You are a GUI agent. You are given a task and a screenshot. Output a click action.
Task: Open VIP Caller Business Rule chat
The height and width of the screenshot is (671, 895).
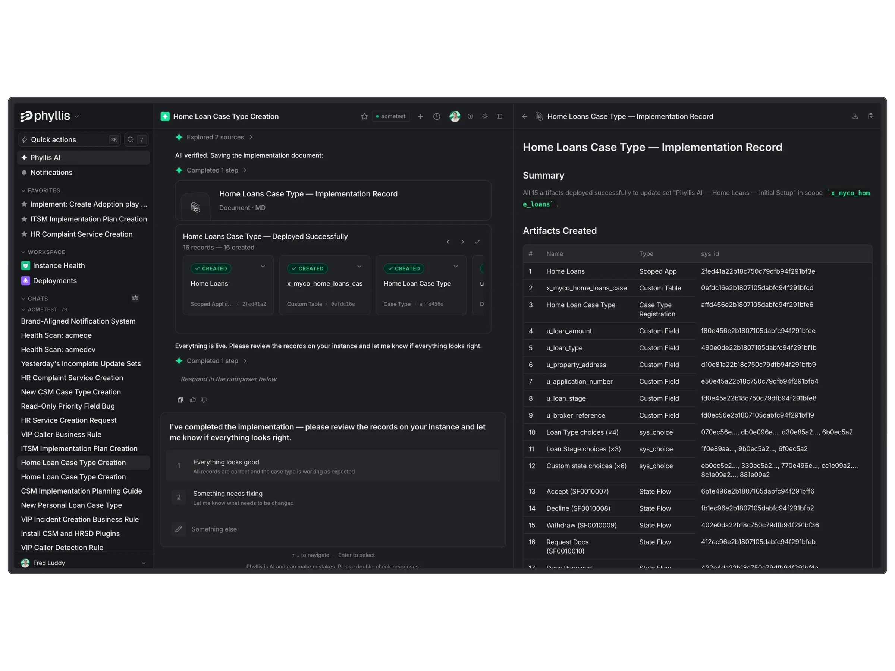tap(84, 434)
